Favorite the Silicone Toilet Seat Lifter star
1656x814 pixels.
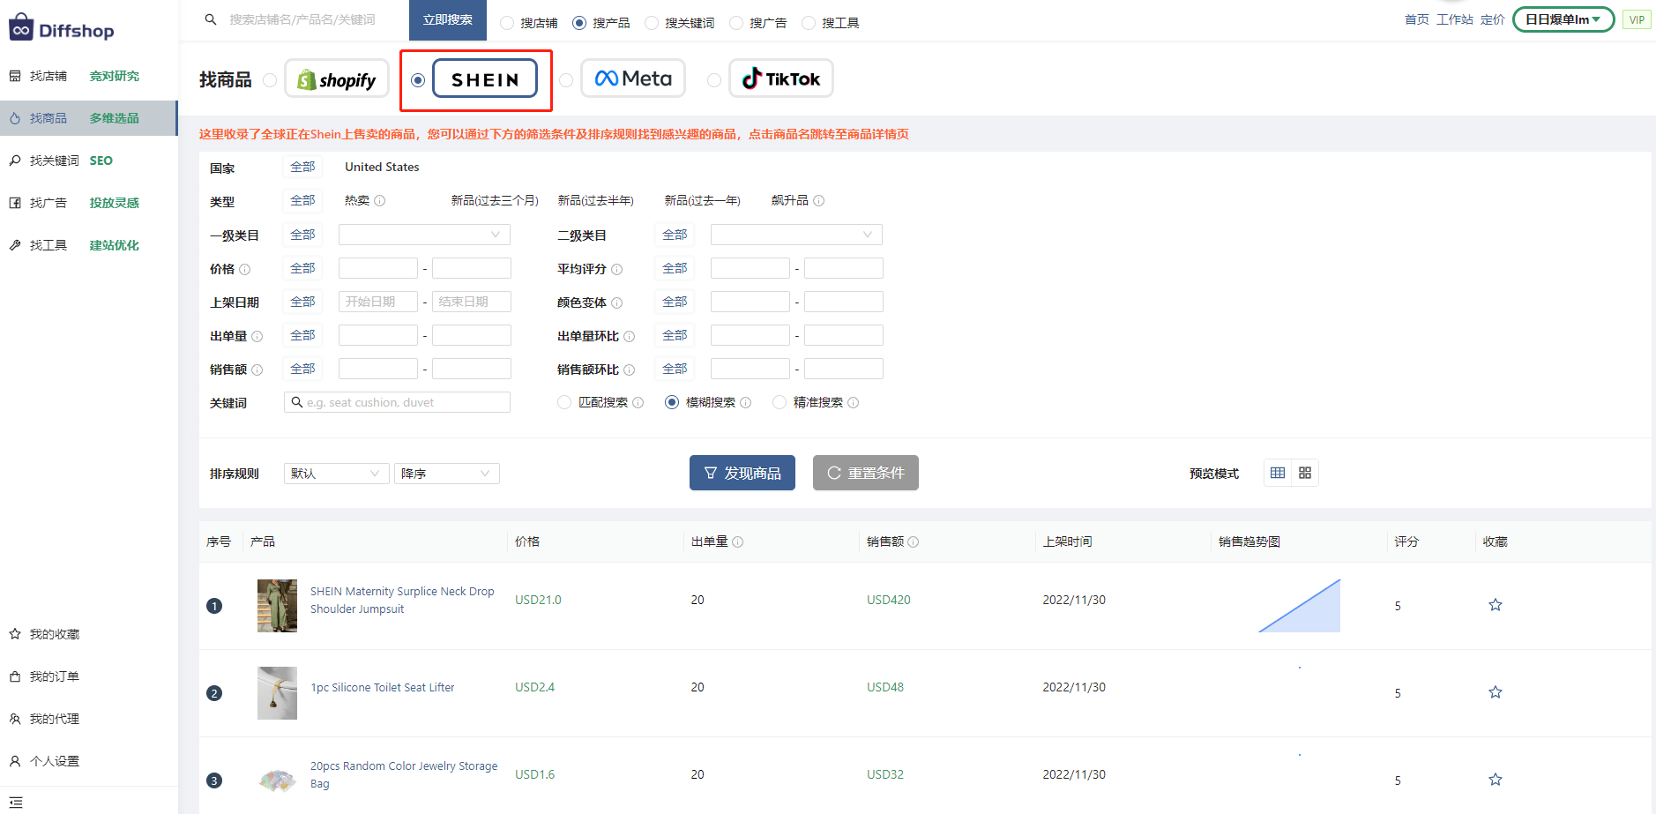[1496, 692]
